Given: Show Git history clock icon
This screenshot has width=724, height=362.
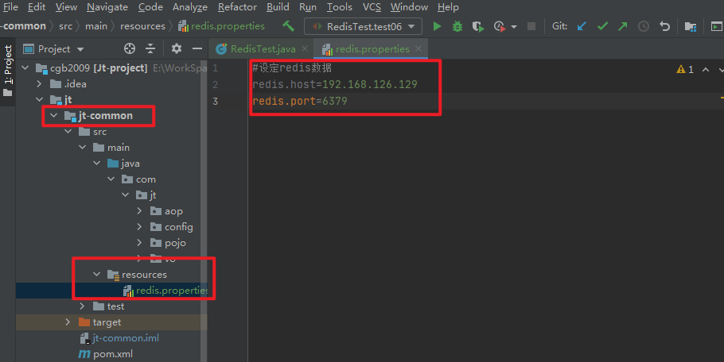Looking at the screenshot, I should [643, 26].
